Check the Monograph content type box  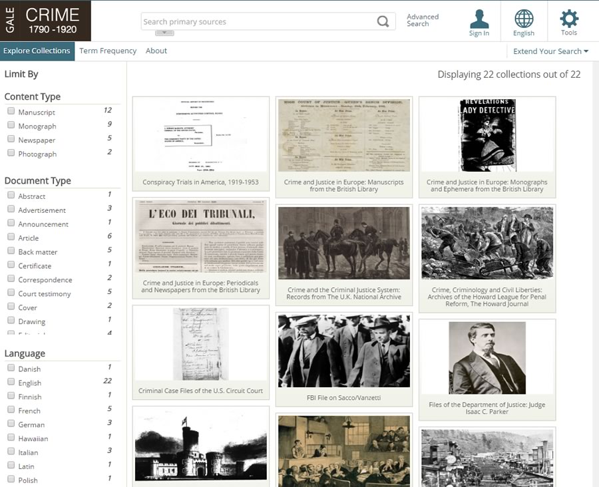pos(11,125)
